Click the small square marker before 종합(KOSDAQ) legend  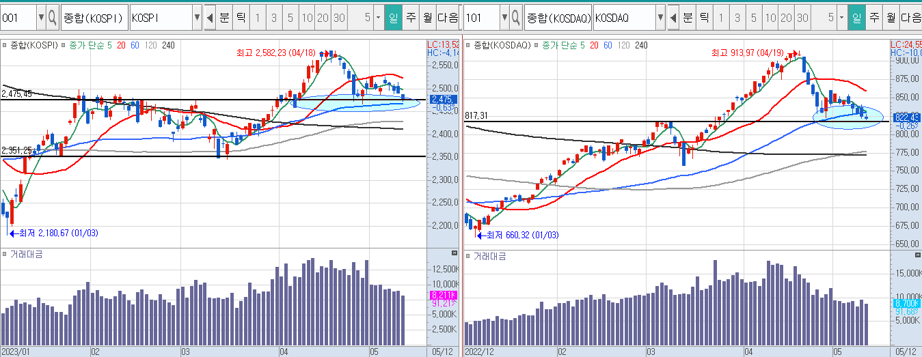pos(468,46)
